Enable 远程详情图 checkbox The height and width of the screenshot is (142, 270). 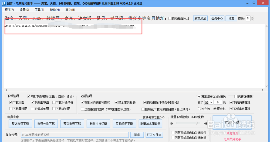click(236, 97)
